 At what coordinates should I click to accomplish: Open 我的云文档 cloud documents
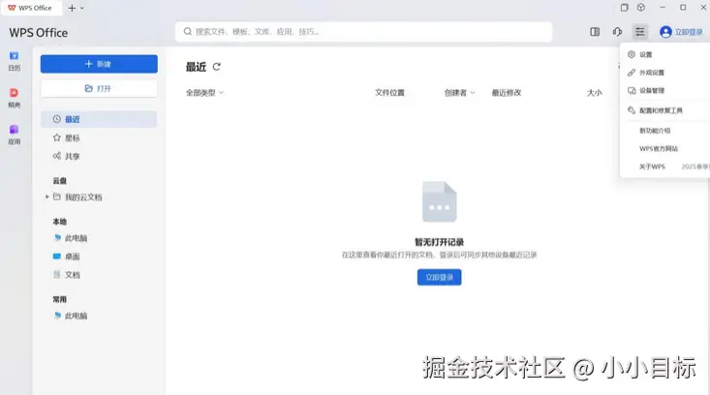point(77,197)
